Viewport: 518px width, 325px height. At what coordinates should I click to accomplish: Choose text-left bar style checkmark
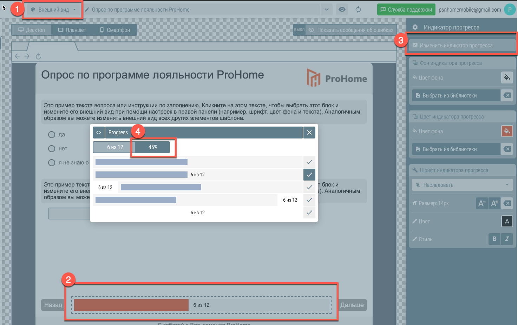click(x=309, y=187)
